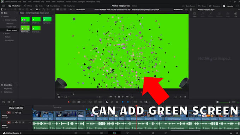The image size is (240, 135).
Task: Select the Lightning green screen clip thumbnail
Action: (47, 19)
